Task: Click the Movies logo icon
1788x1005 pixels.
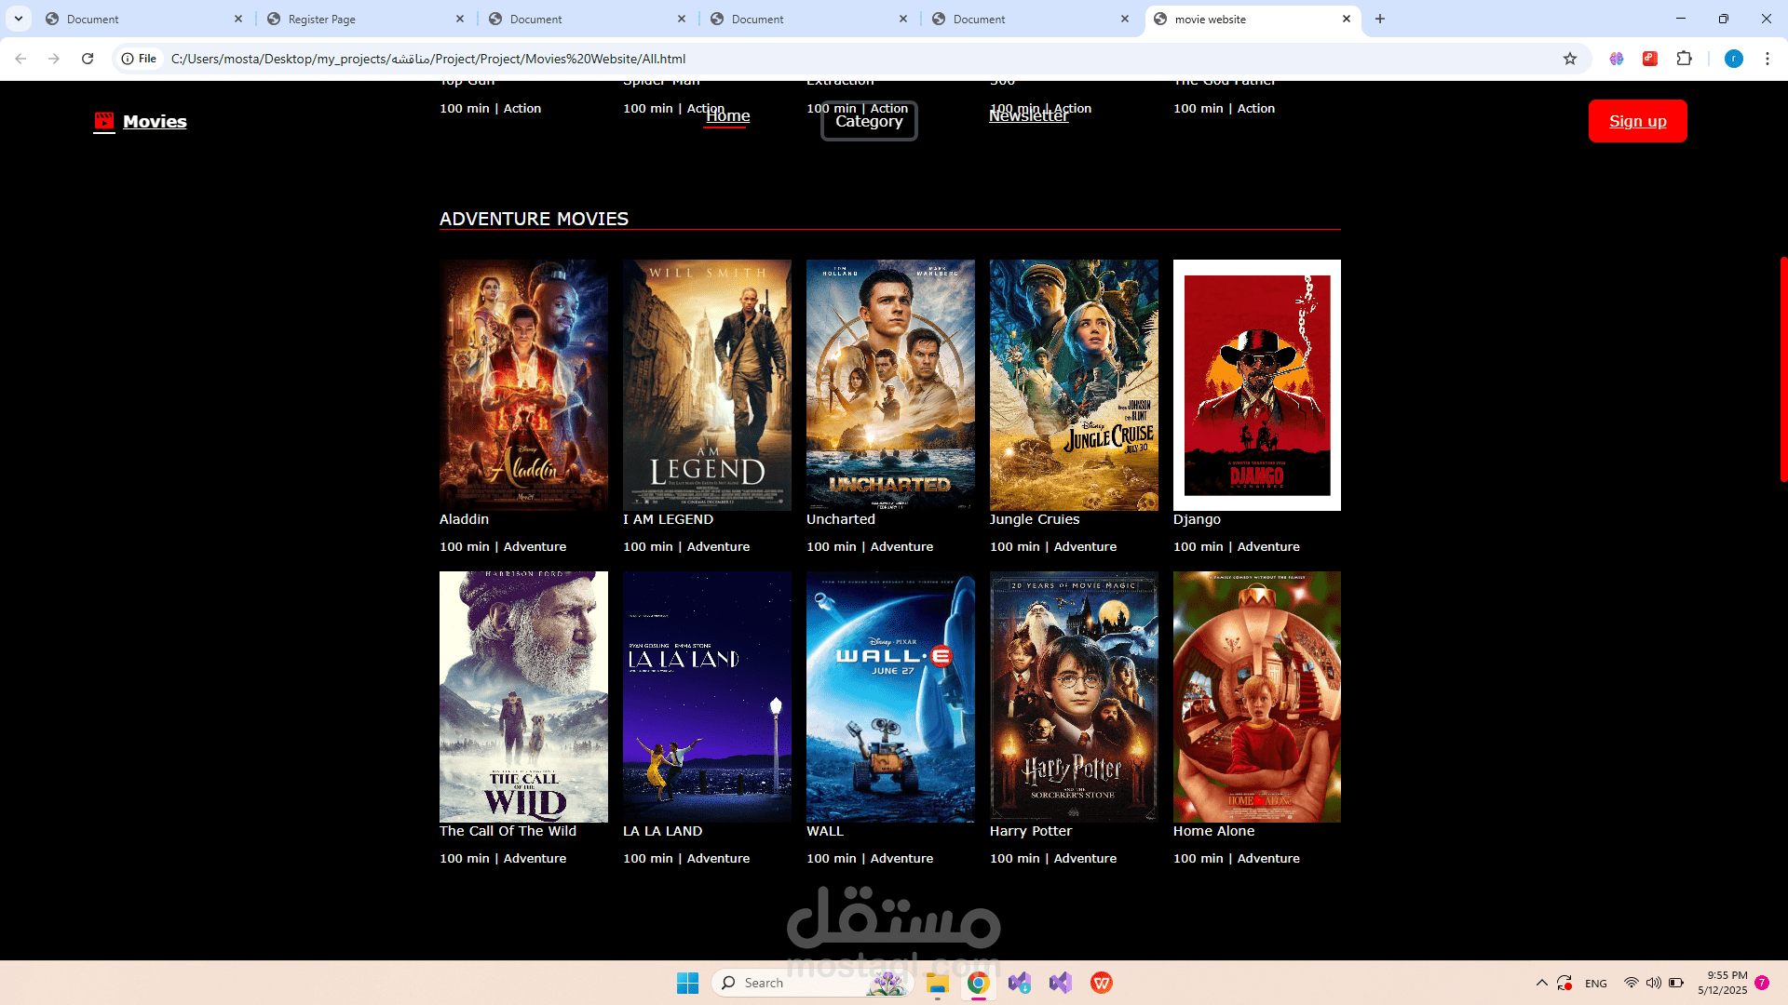Action: tap(103, 121)
